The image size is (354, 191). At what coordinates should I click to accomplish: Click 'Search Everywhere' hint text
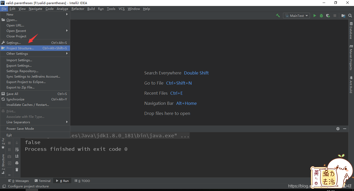click(163, 73)
